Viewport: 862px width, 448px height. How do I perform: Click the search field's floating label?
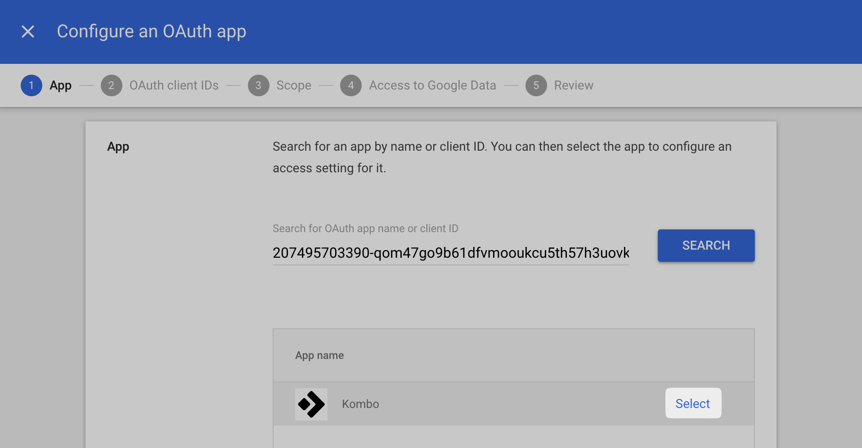tap(365, 228)
